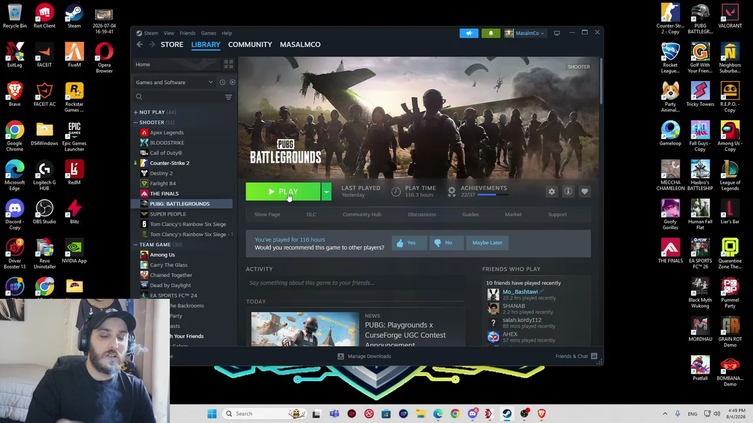
Task: Open FACEIT desktop shortcut
Action: pyautogui.click(x=45, y=56)
